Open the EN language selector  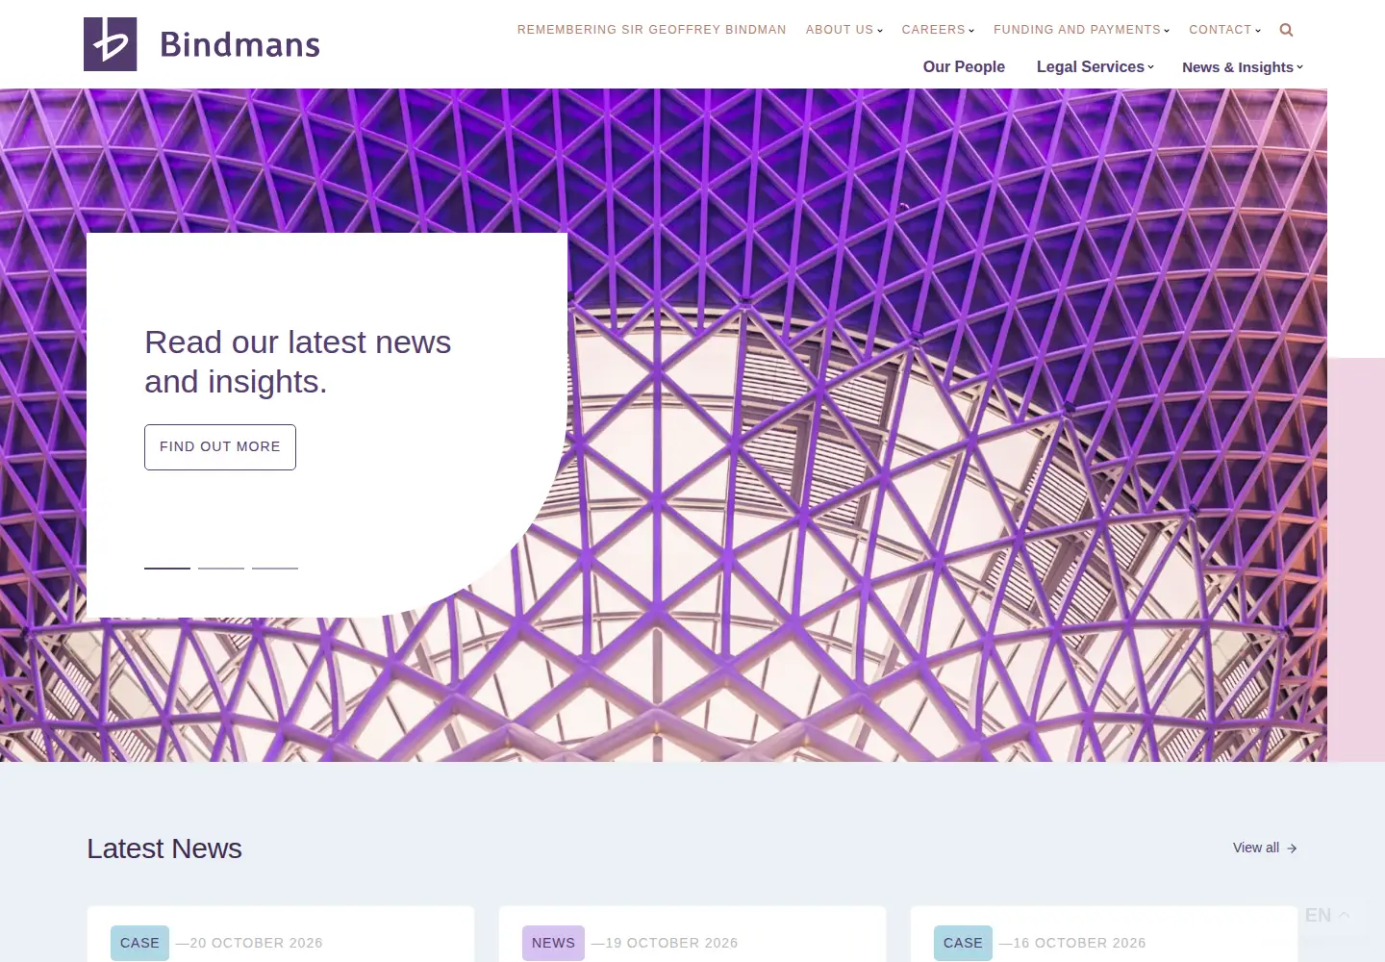point(1327,915)
